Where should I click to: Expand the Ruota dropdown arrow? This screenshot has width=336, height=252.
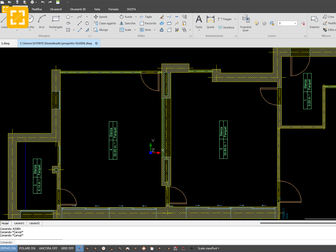pos(136,17)
